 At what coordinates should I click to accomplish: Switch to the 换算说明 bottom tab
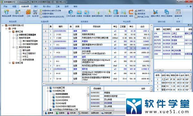(x=95, y=113)
